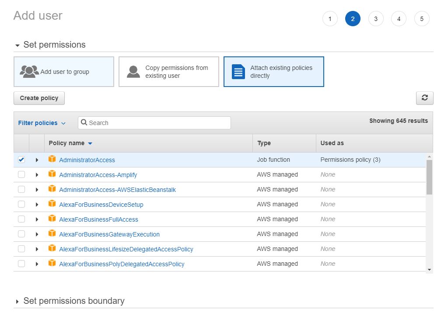Click the current wizard step 2

(x=353, y=18)
